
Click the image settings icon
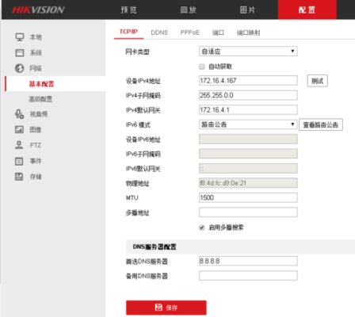19,129
